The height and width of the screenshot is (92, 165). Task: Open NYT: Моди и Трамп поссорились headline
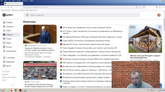[93, 32]
